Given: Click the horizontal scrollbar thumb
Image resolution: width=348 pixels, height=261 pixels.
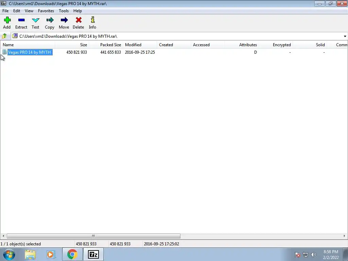Looking at the screenshot, I should (x=93, y=236).
